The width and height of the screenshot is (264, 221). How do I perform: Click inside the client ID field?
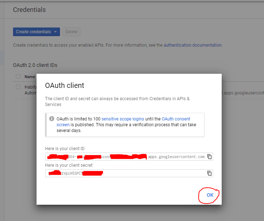pyautogui.click(x=129, y=157)
